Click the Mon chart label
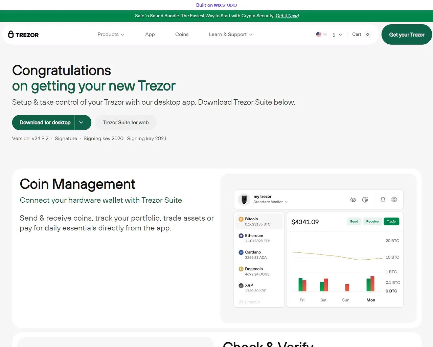433x347 pixels. pos(371,300)
